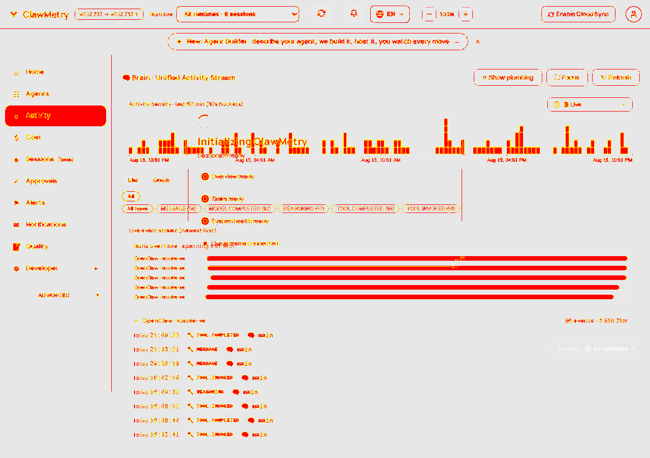Increase zoom with the plus button

point(465,14)
